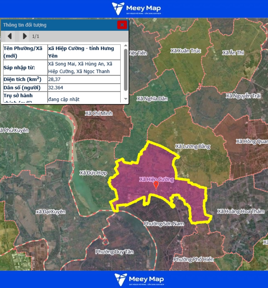Select Phường Phố Hiến on the map

(x=193, y=259)
